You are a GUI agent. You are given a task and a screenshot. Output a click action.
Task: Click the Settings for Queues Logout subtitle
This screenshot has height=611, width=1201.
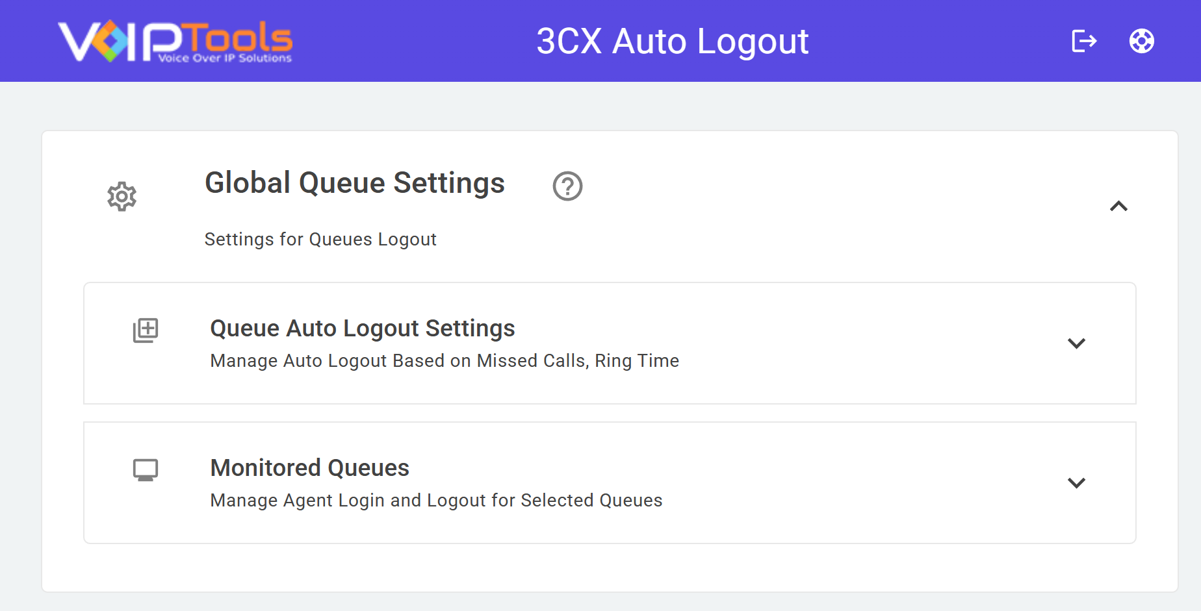point(320,240)
